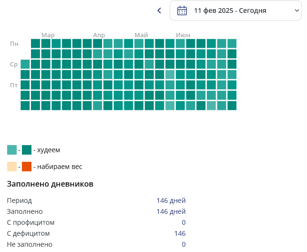Select the first Wednesday cell in heatmap
The height and width of the screenshot is (252, 307).
coord(25,64)
